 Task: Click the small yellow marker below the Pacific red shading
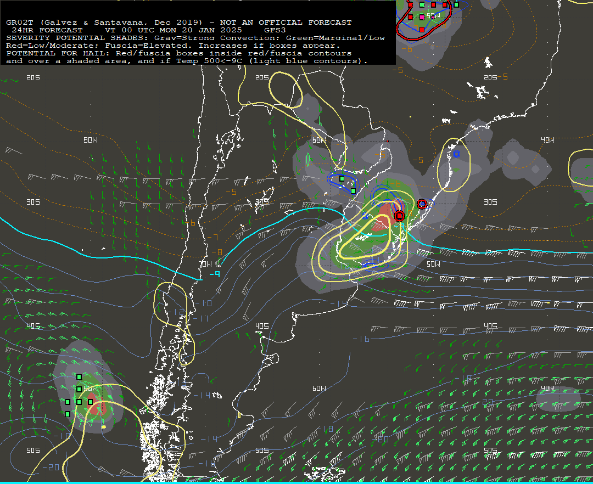pyautogui.click(x=104, y=426)
